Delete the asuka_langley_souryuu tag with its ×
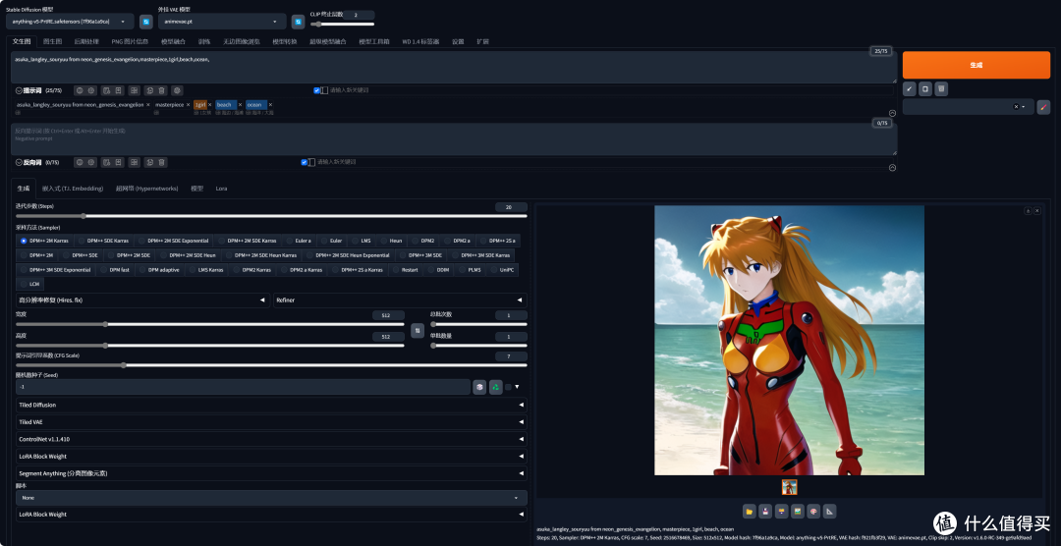 (148, 105)
